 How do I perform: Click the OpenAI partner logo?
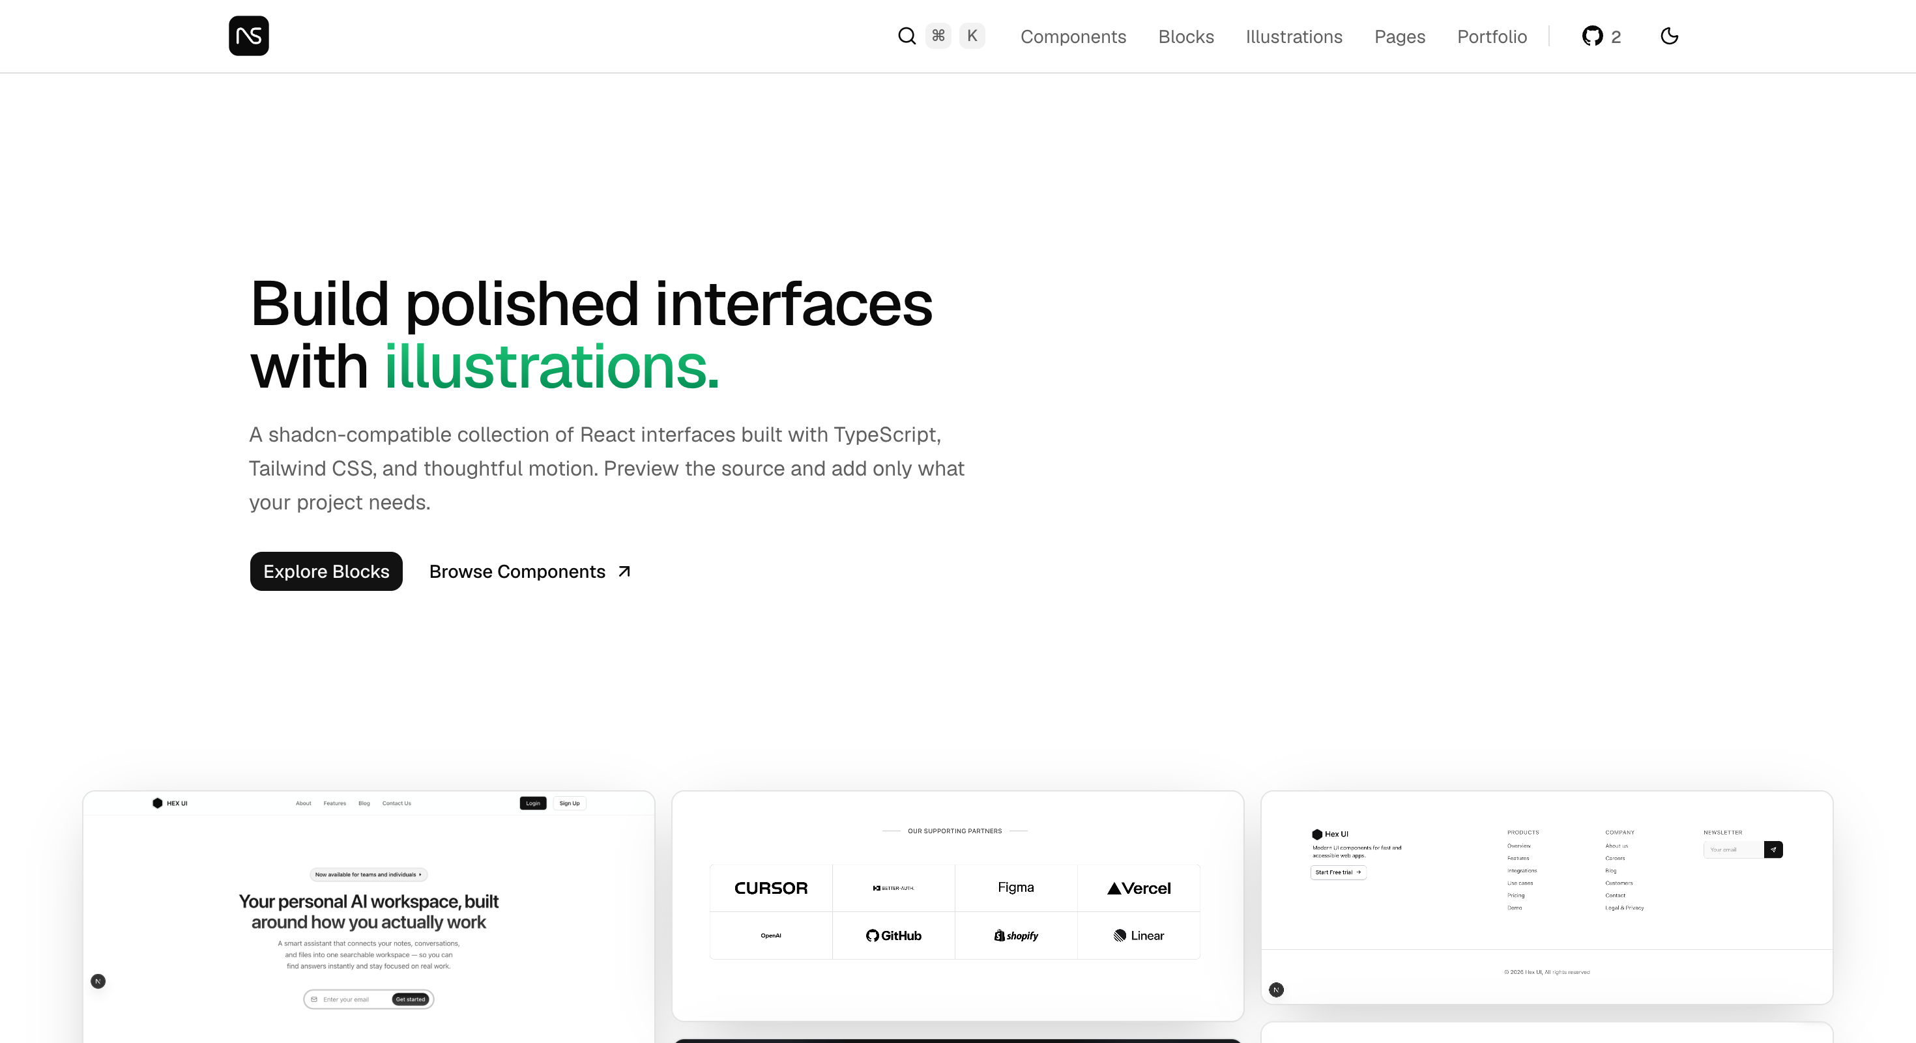(770, 936)
